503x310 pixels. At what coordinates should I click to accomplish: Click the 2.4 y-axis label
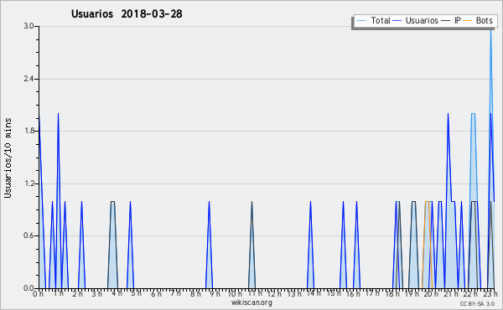[x=29, y=79]
